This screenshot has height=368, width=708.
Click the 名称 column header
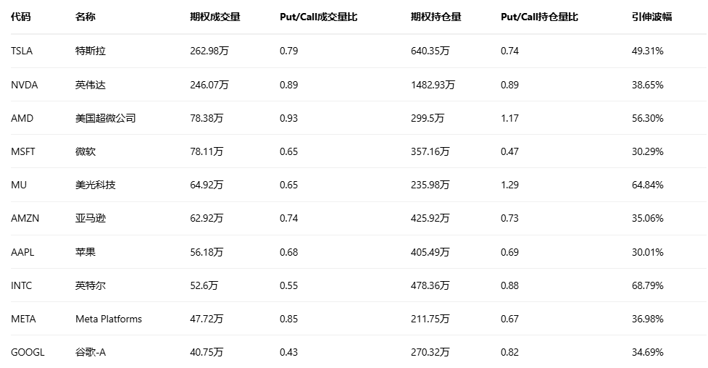point(85,17)
